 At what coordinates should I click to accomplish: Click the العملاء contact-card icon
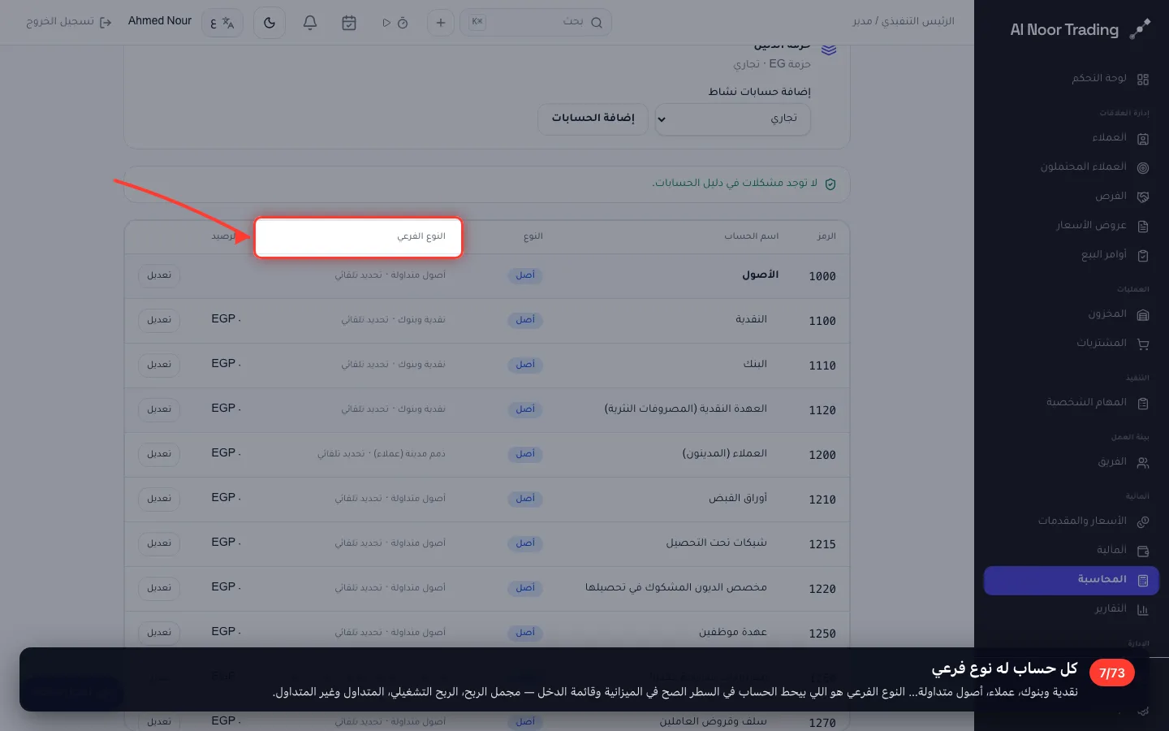tap(1143, 139)
